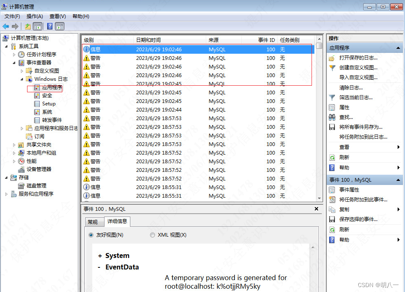Image resolution: width=405 pixels, height=292 pixels.
Task: Select the 性能 tree item
Action: tap(32, 161)
